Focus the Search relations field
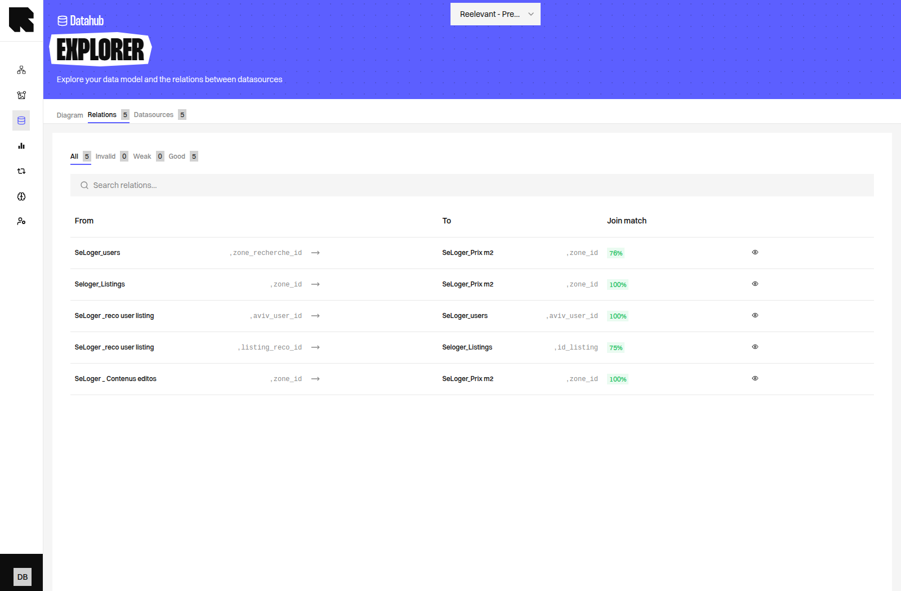This screenshot has width=901, height=591. point(472,185)
